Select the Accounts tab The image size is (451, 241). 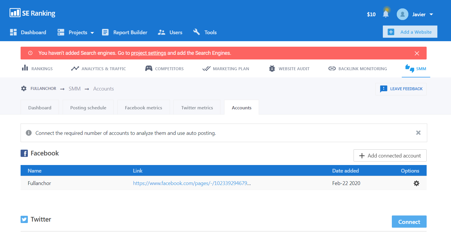(242, 108)
